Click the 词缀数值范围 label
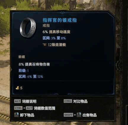Screen dimensions: 128x125 pyautogui.click(x=44, y=108)
